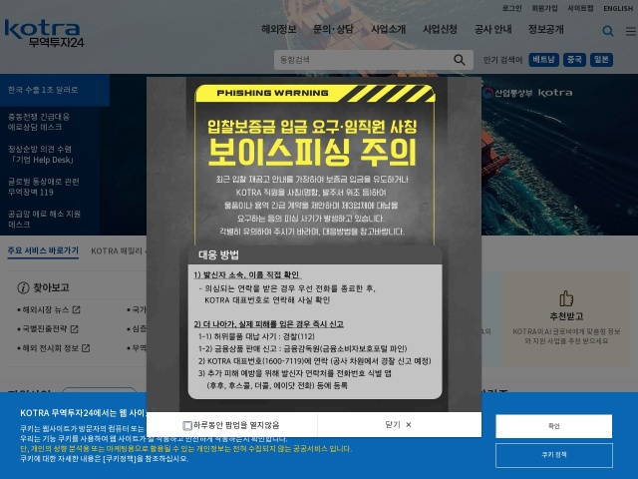Screen dimensions: 638x479
Task: Check 하루동안 팝업을 열지않음 checkbox
Action: click(187, 426)
